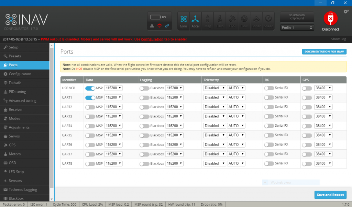Disable MSP toggle on UART1 row

90,97
